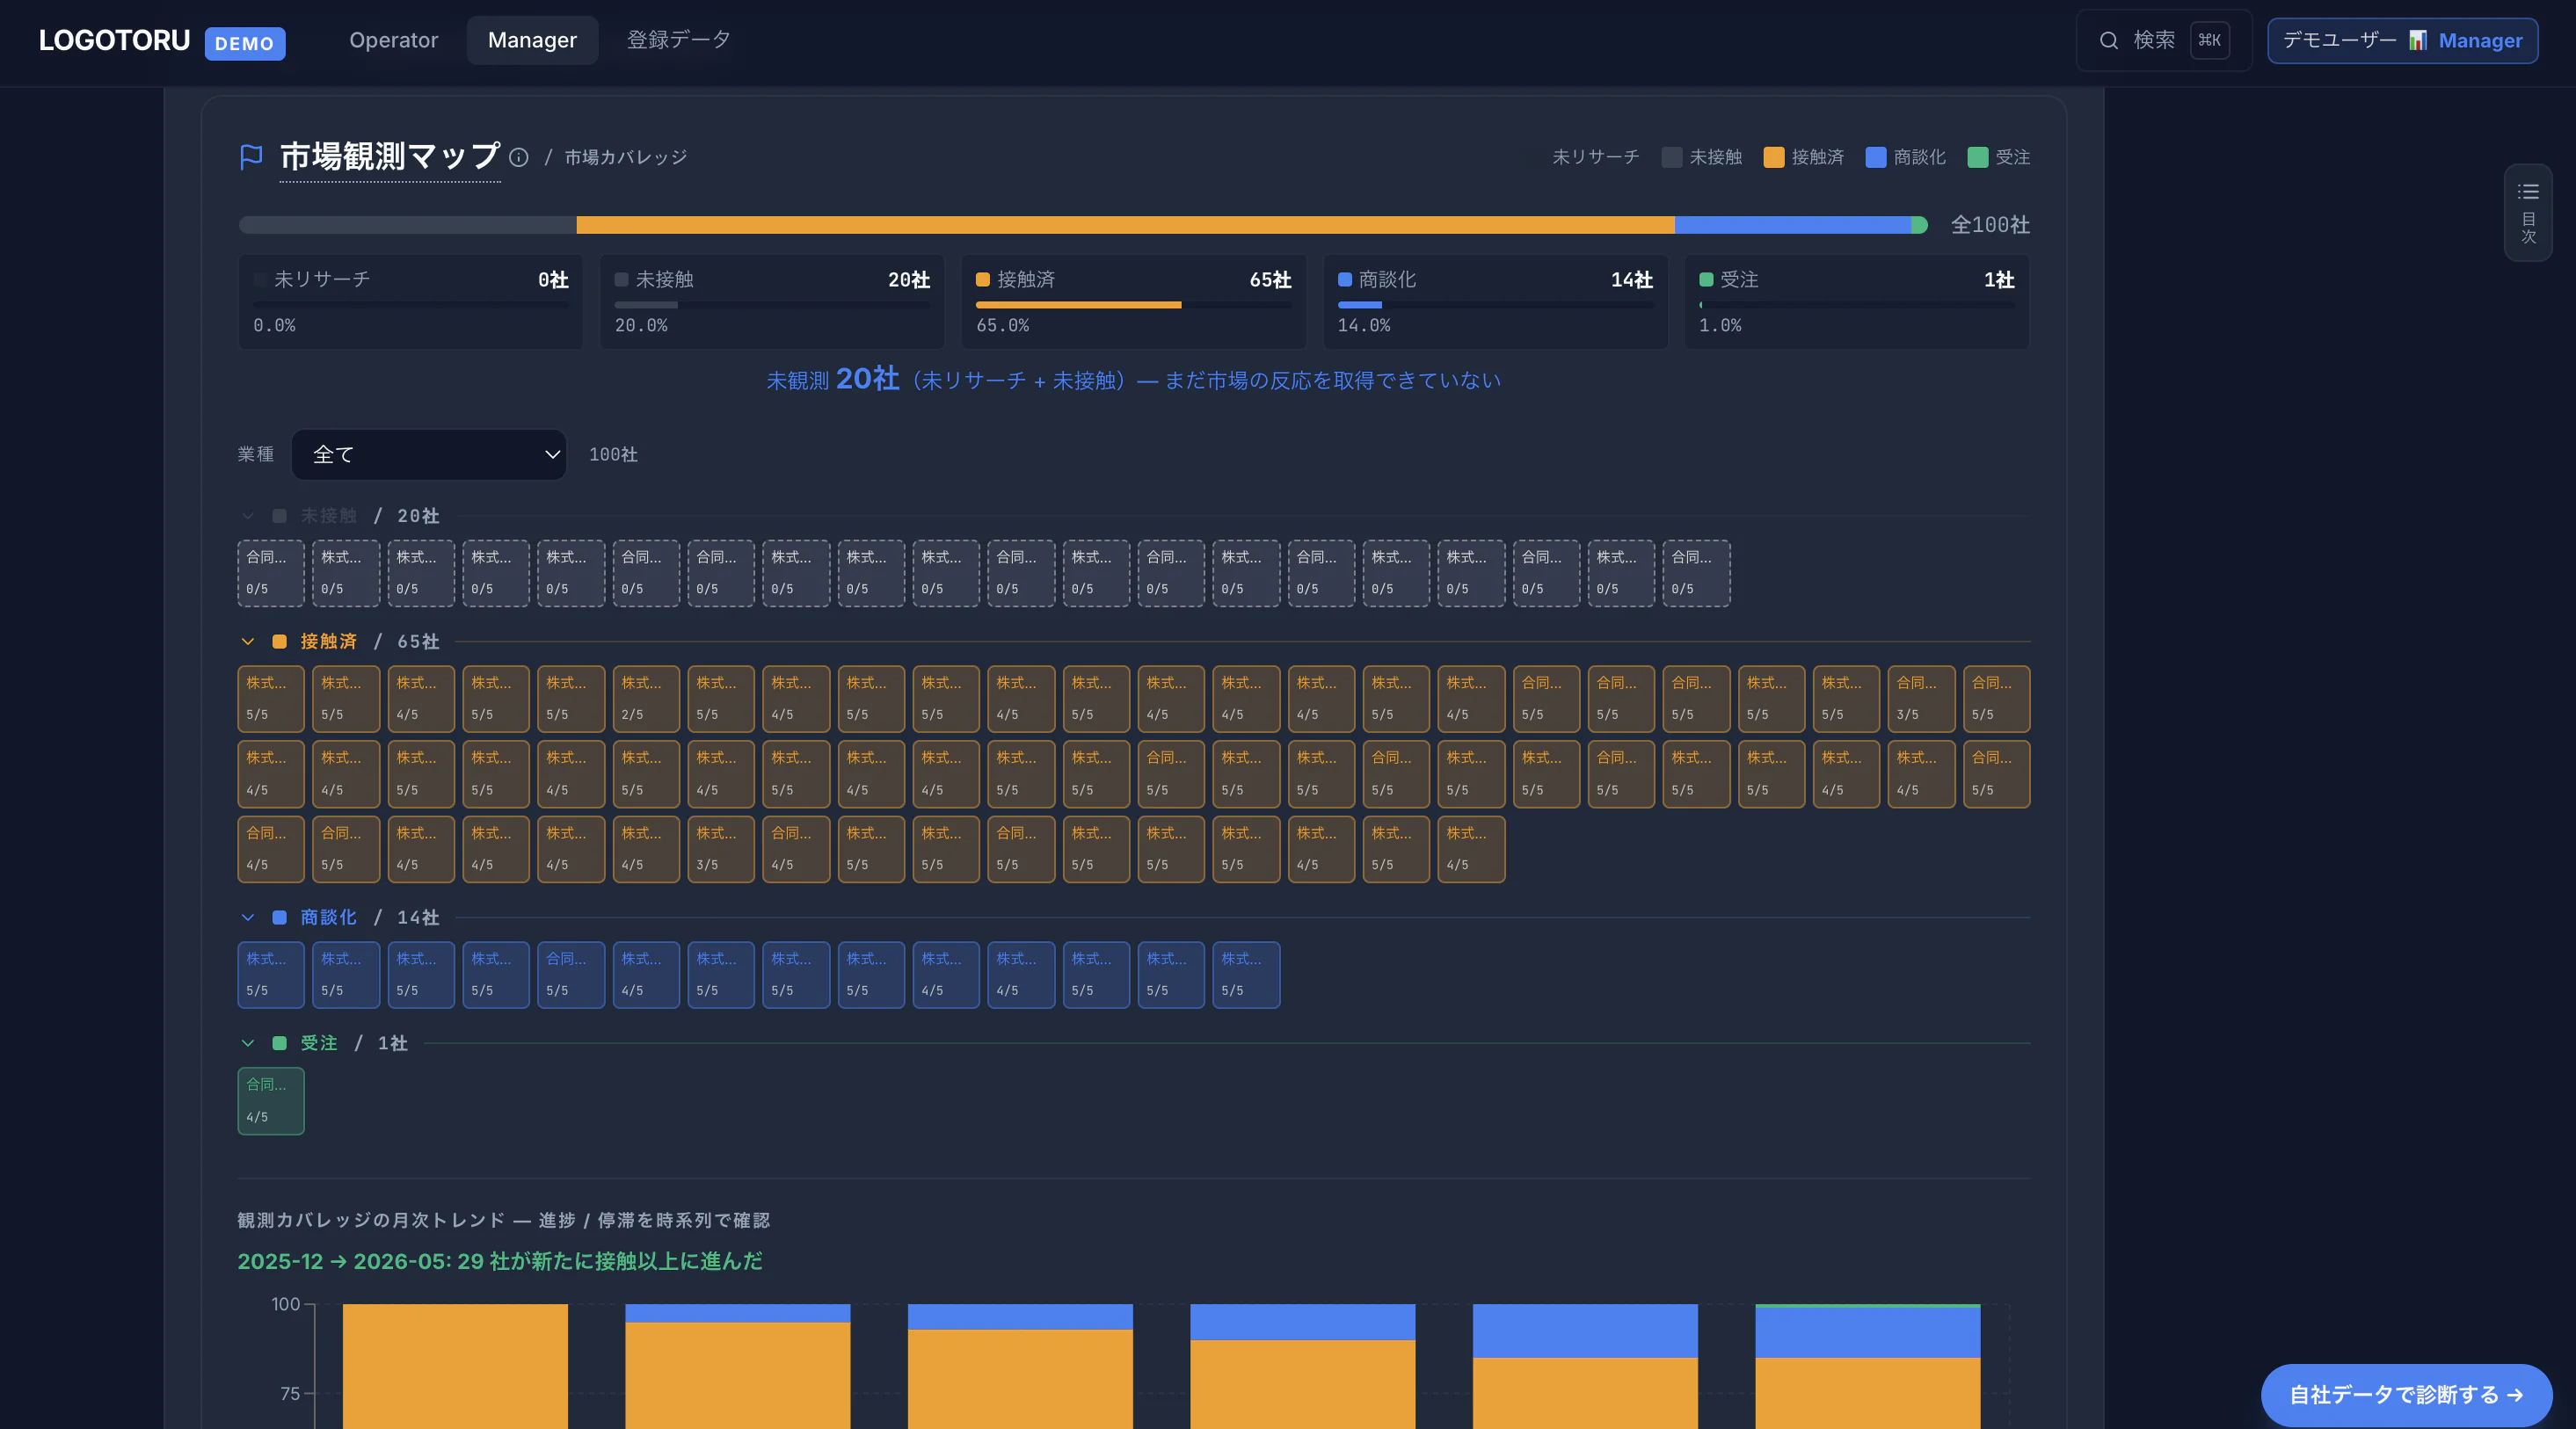Click the 全100社 total label

[1990, 225]
